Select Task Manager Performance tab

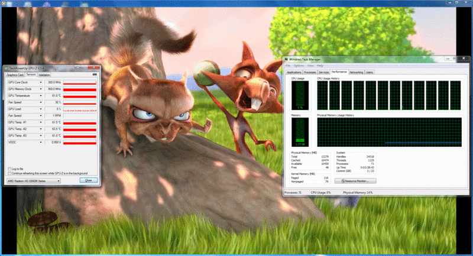coord(339,72)
